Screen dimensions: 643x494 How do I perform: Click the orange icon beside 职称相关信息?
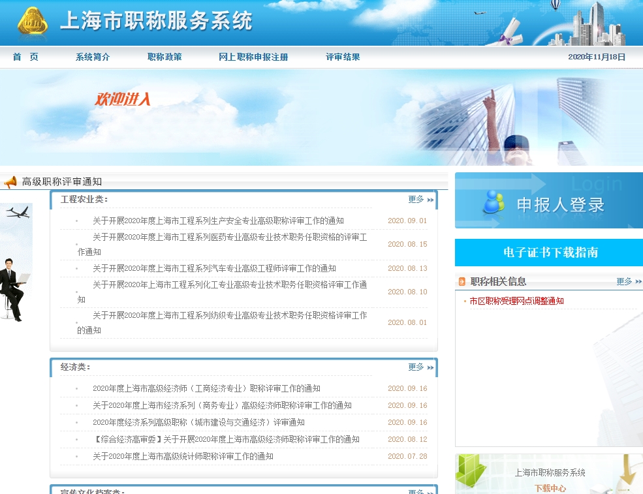[462, 281]
